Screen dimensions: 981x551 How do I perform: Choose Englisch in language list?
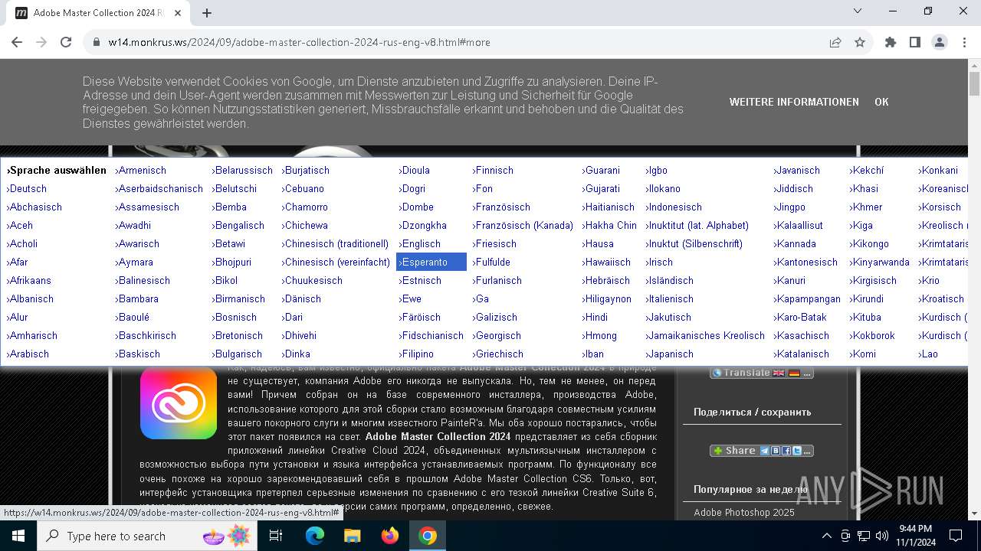pos(420,243)
